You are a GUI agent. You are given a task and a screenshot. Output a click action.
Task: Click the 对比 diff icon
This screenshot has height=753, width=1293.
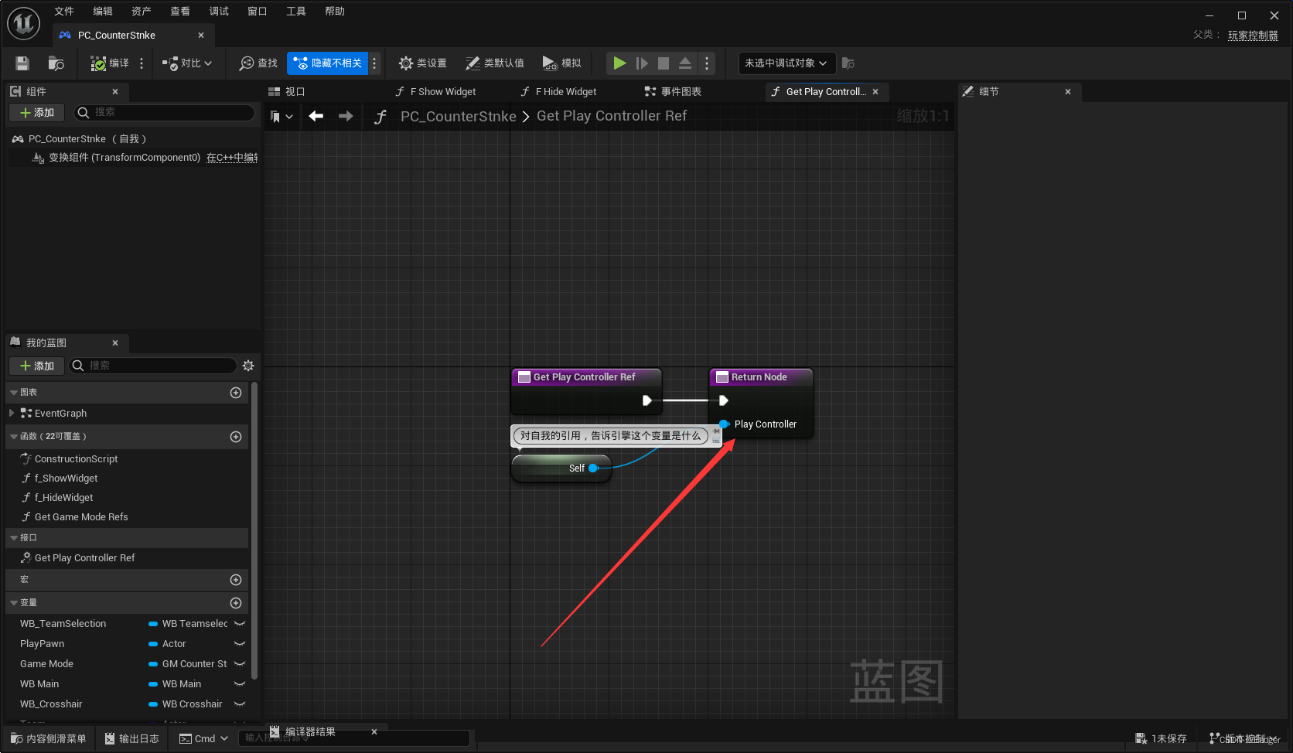pos(185,63)
